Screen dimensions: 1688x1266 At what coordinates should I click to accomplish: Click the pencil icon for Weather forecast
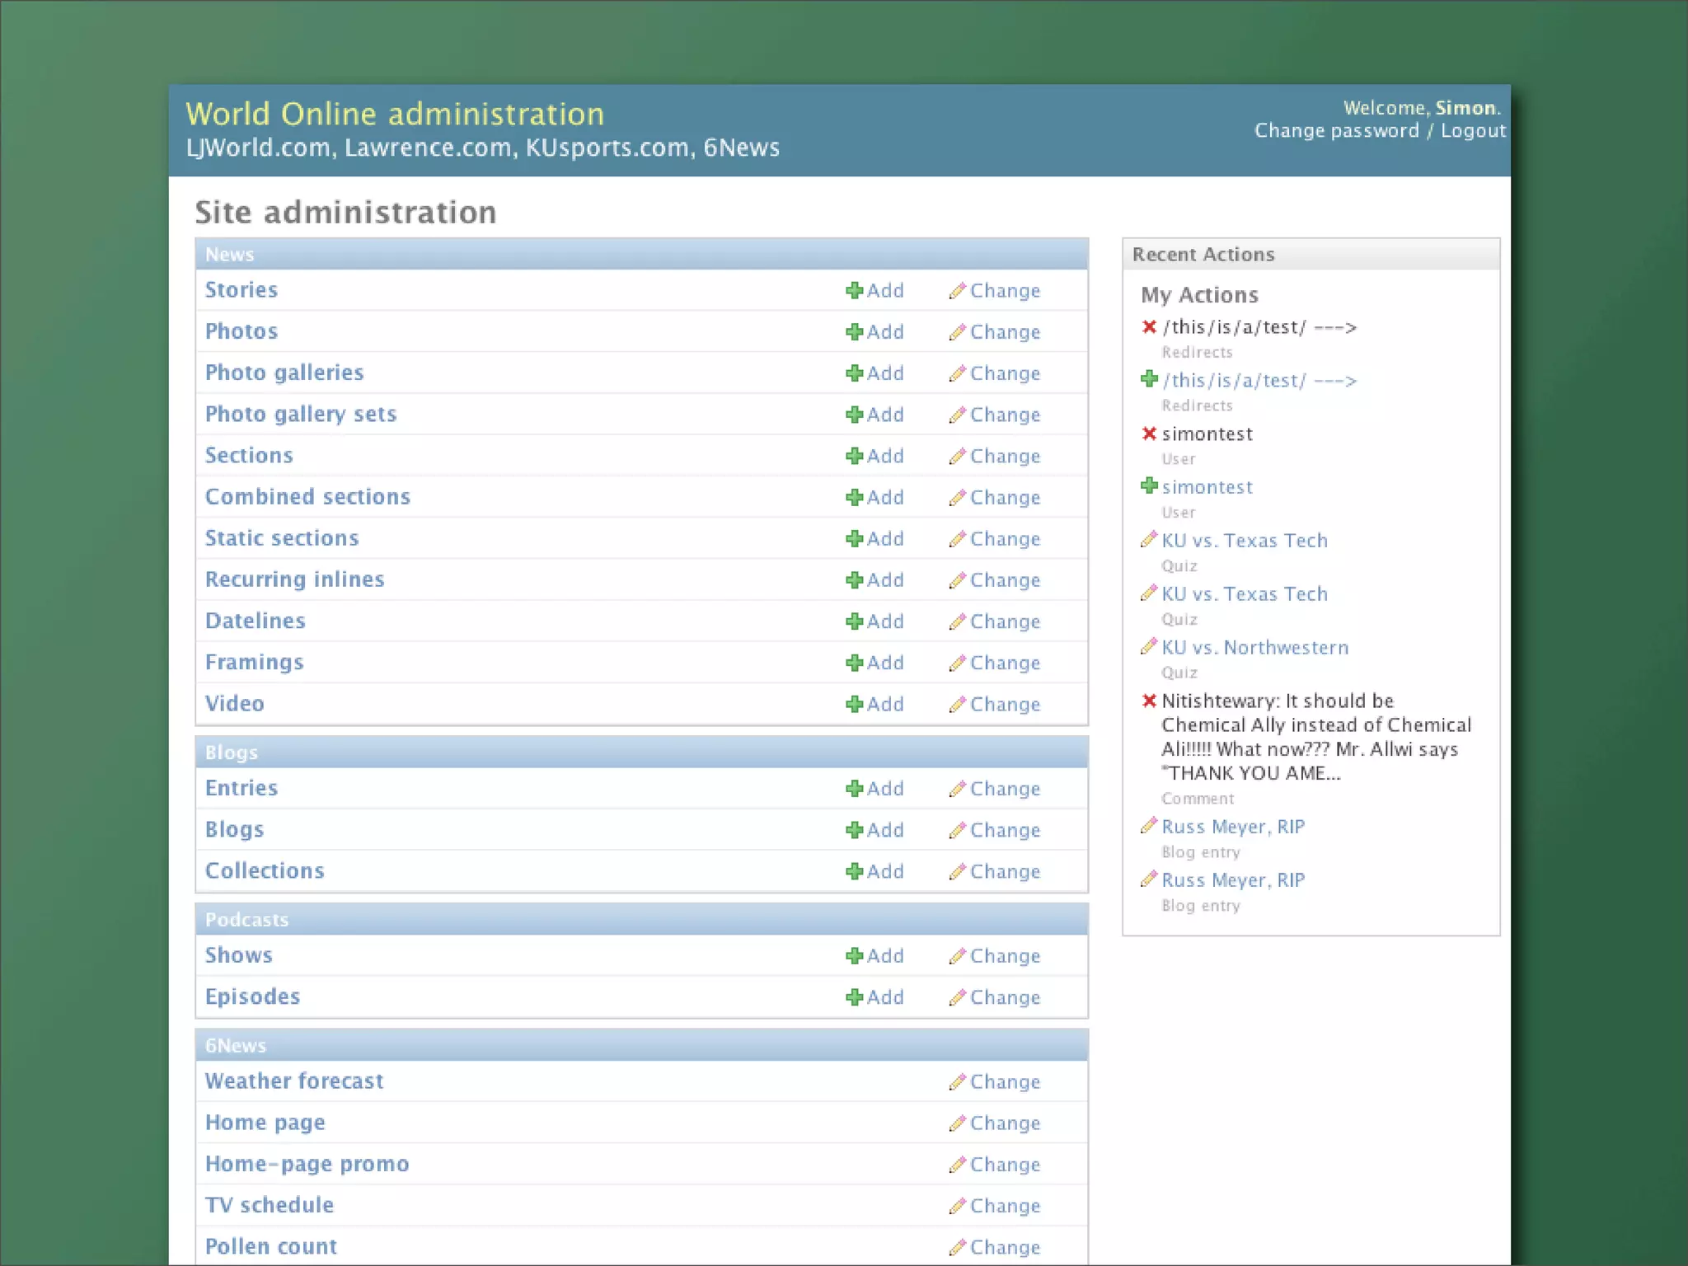tap(957, 1081)
